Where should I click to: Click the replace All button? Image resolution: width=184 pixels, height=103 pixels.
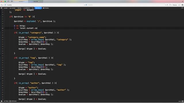click(x=179, y=5)
